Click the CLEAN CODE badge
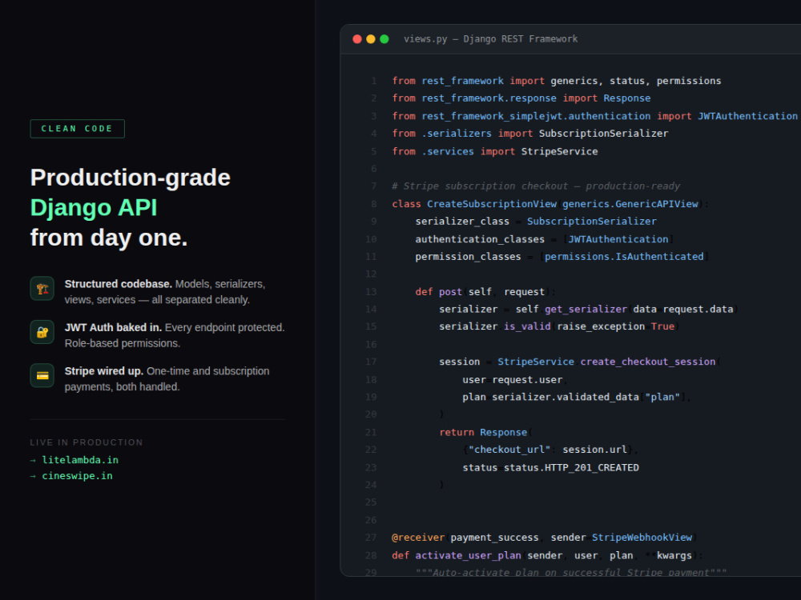The height and width of the screenshot is (600, 801). coord(77,129)
